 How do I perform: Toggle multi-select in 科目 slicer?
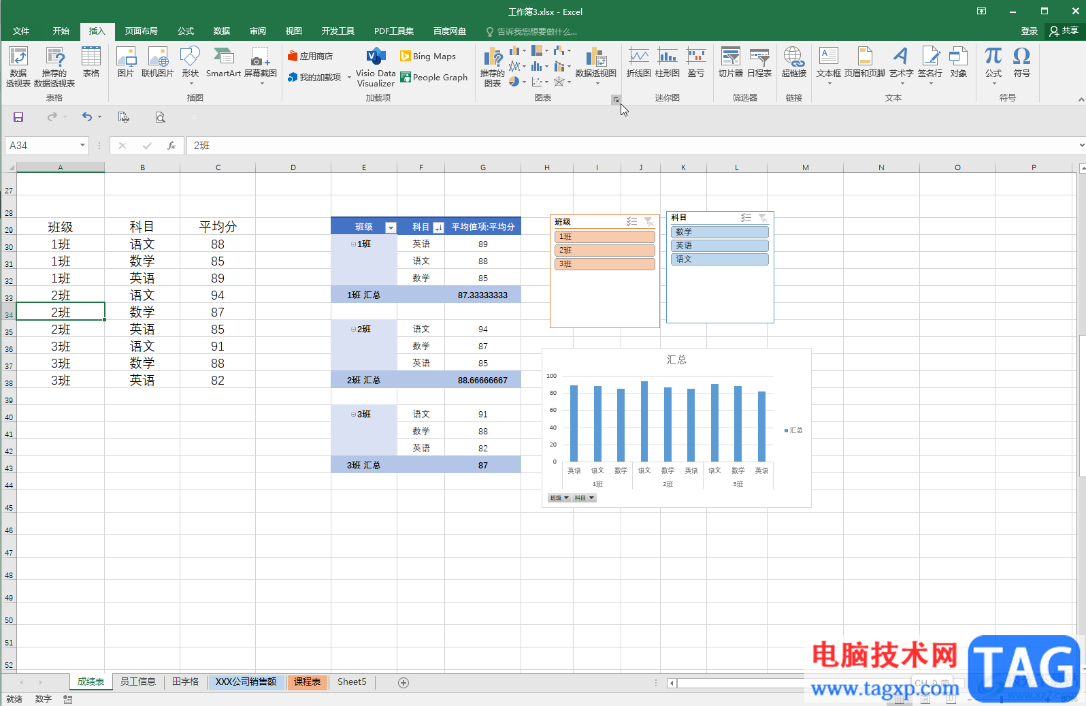click(x=746, y=218)
